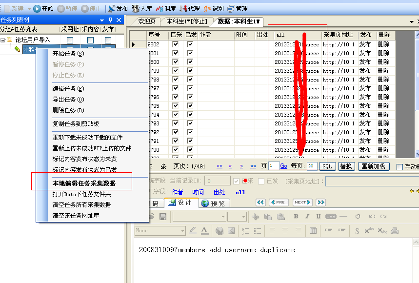Switch to the 本科生1W[停止] tab
419x283 pixels.
click(x=186, y=21)
